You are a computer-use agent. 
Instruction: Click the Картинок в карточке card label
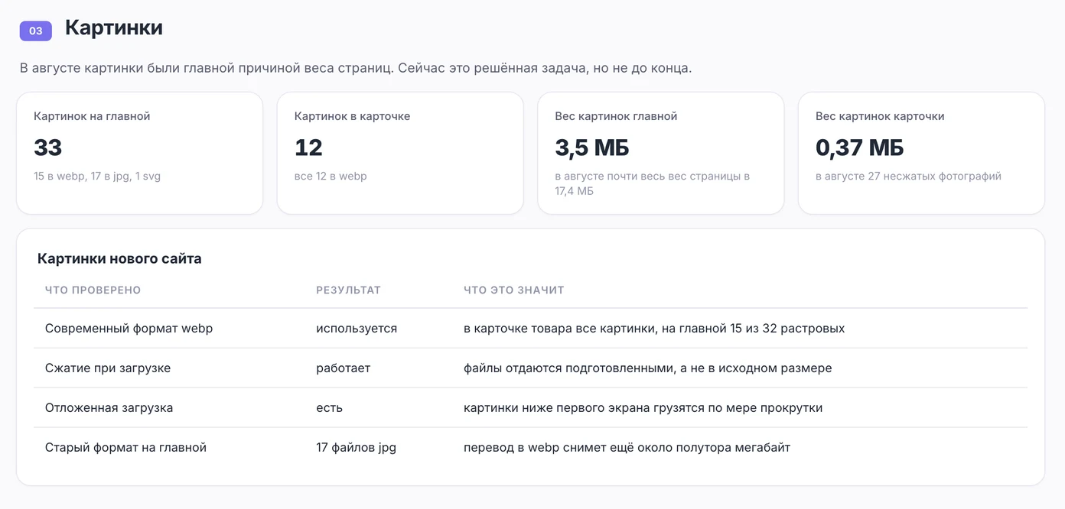(x=352, y=116)
